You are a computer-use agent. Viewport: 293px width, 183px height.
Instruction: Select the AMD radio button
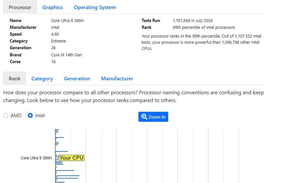click(x=6, y=116)
